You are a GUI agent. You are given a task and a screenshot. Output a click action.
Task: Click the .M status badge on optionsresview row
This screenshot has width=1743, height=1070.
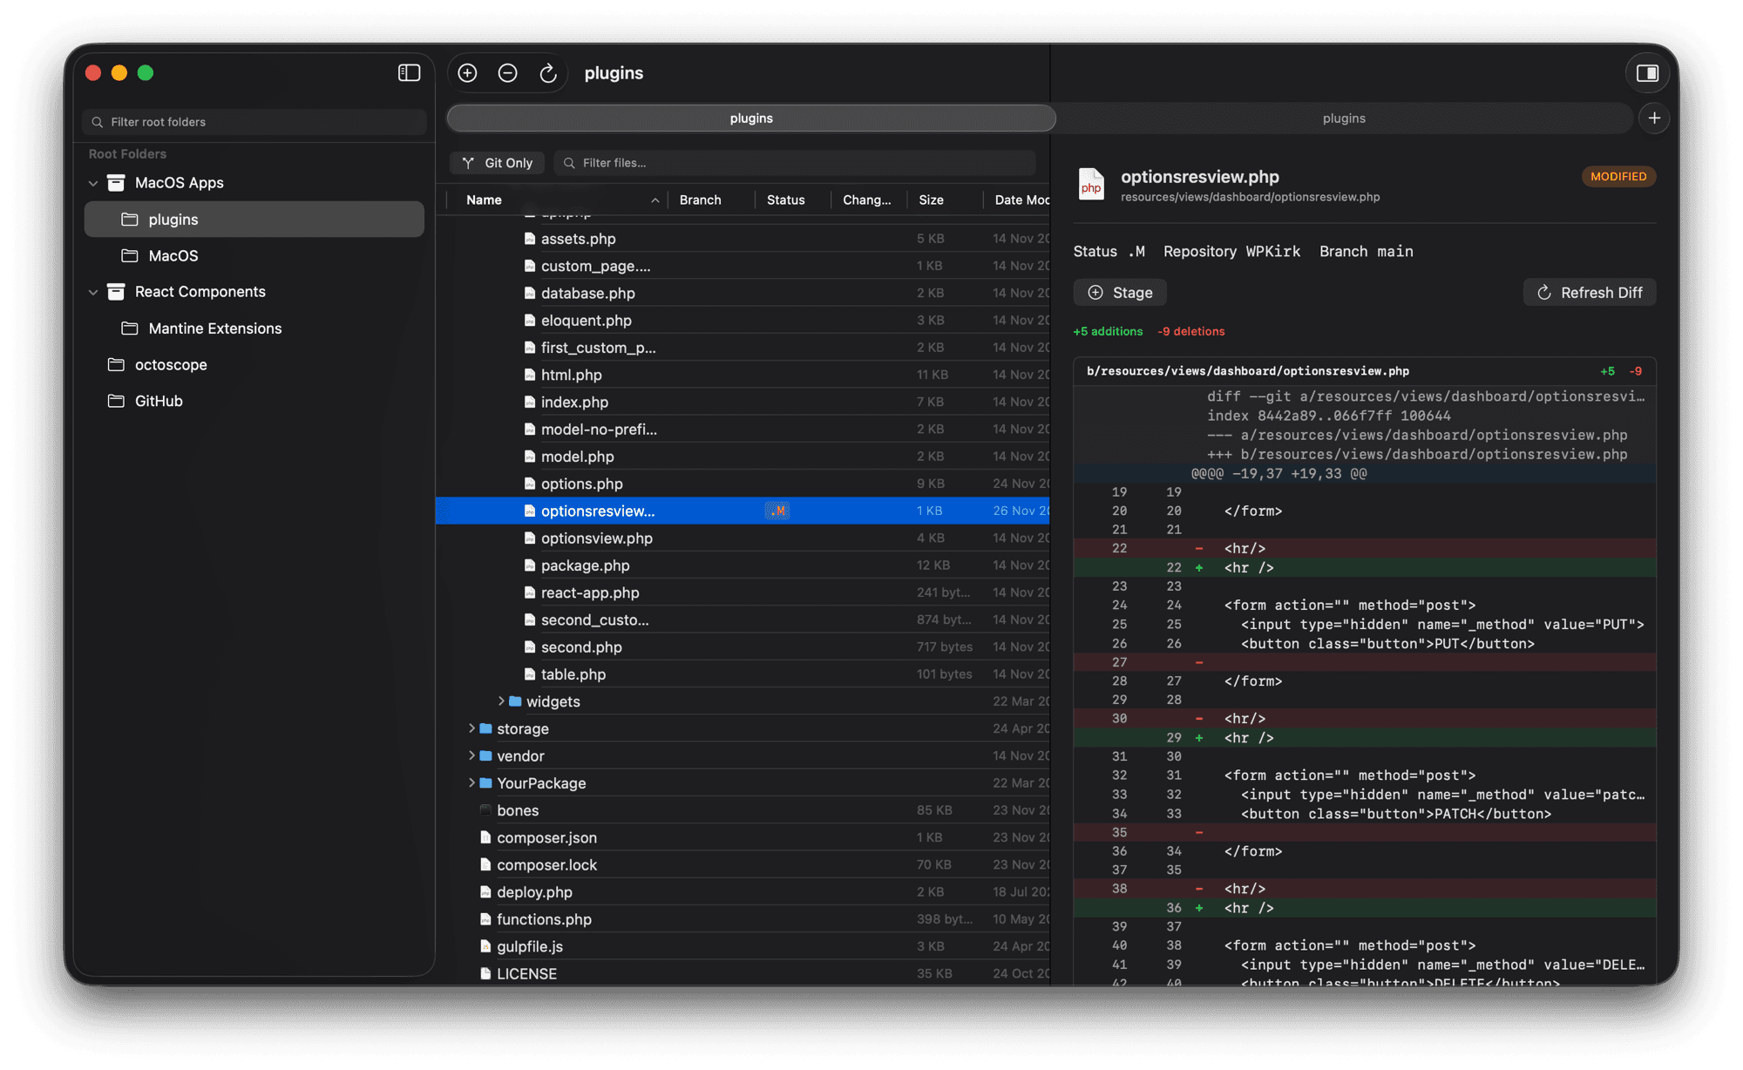click(777, 511)
